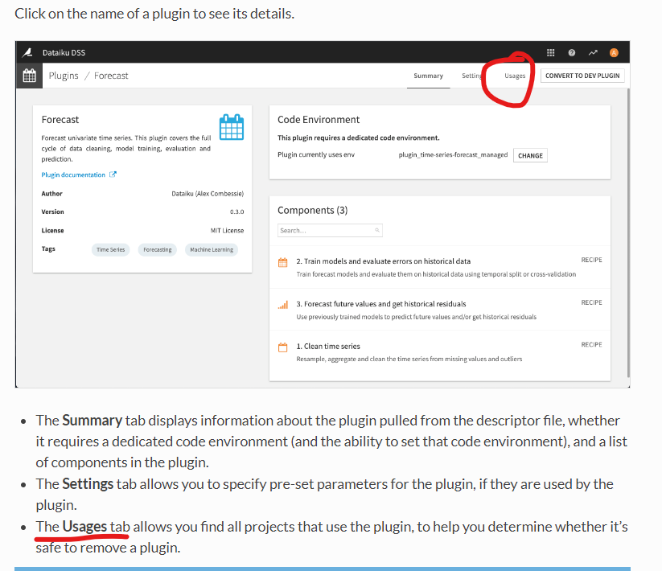This screenshot has height=571, width=662.
Task: Click into the components Search field
Action: [x=330, y=231]
